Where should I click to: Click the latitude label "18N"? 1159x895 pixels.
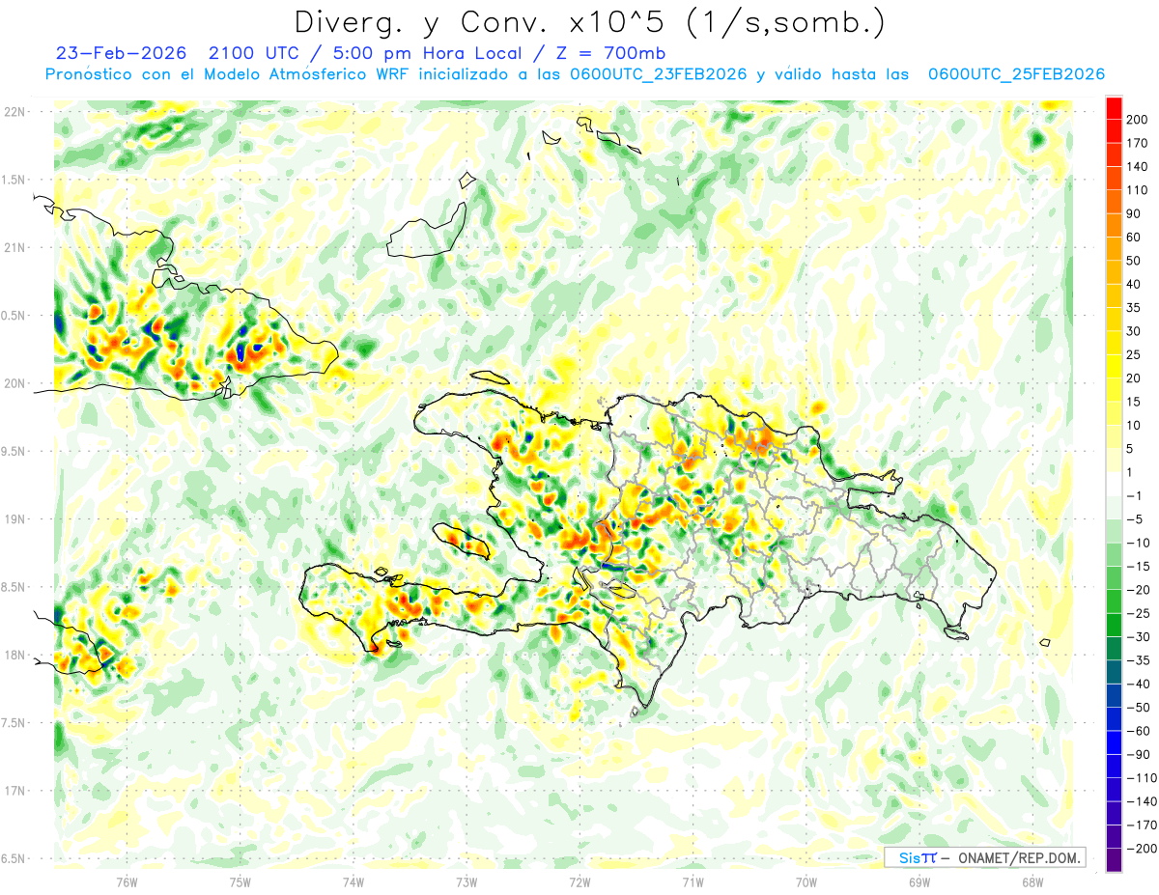coord(14,655)
